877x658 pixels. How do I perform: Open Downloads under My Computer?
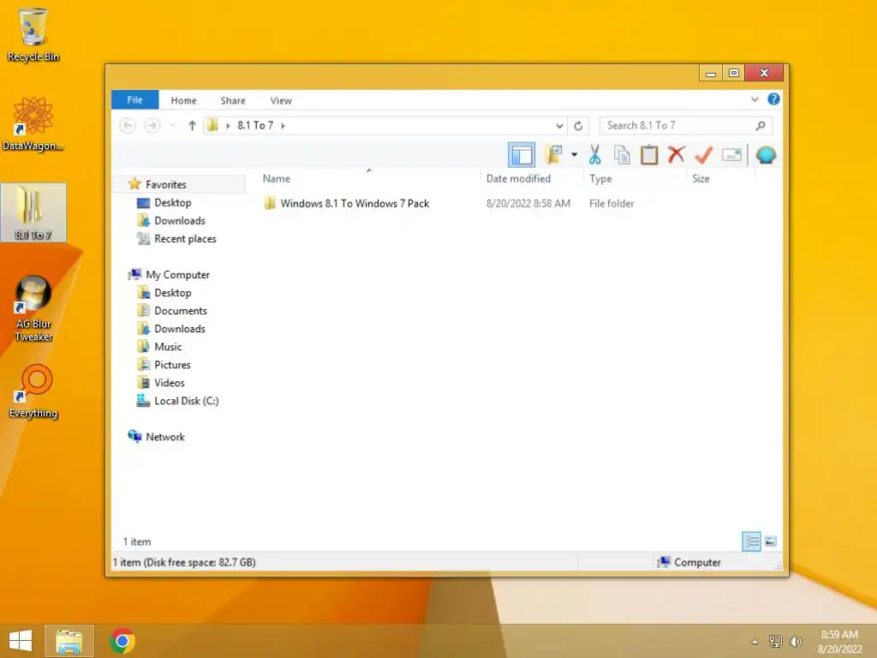coord(180,328)
